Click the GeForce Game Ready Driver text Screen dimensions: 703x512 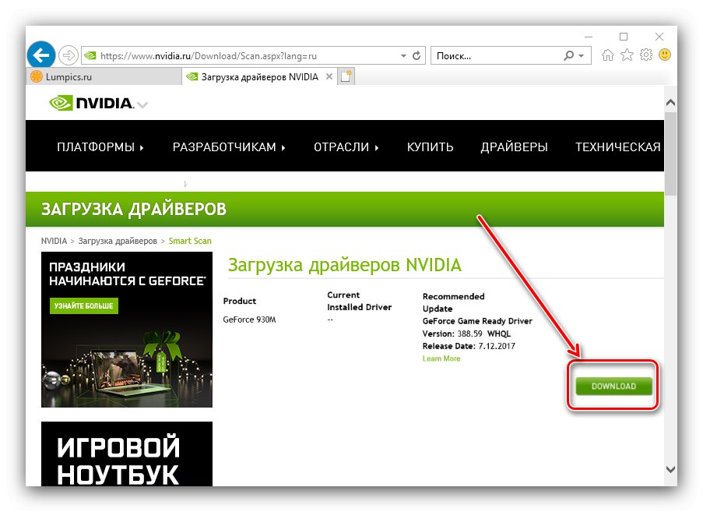tap(477, 321)
